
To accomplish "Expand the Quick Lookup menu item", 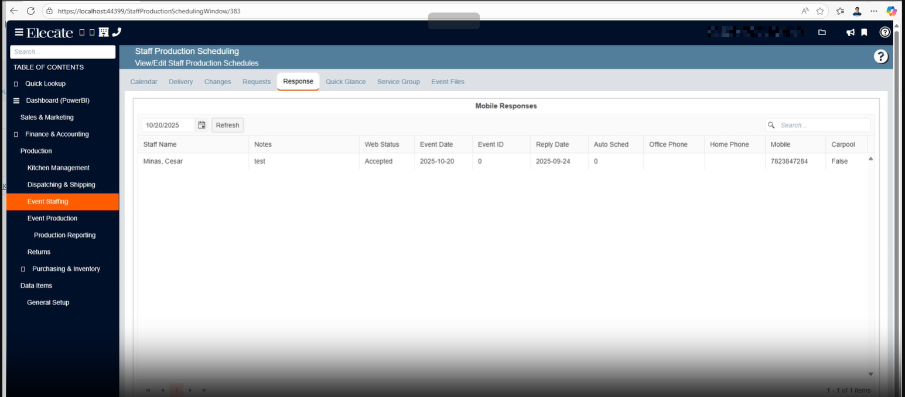I will click(45, 84).
